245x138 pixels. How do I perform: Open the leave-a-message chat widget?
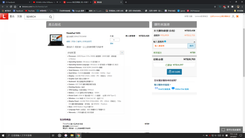[x=231, y=130]
